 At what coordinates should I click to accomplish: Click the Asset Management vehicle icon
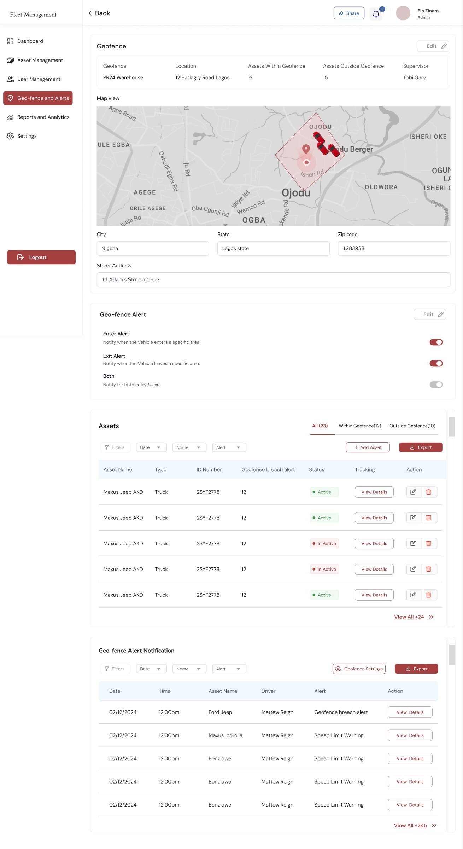[x=10, y=60]
